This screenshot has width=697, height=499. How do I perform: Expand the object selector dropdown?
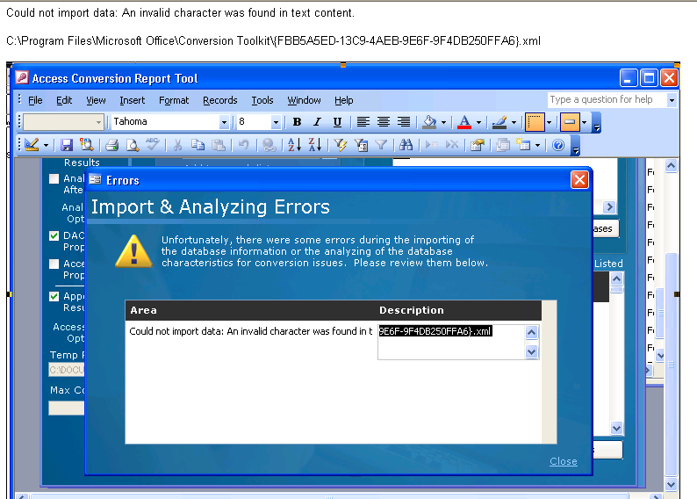click(98, 122)
